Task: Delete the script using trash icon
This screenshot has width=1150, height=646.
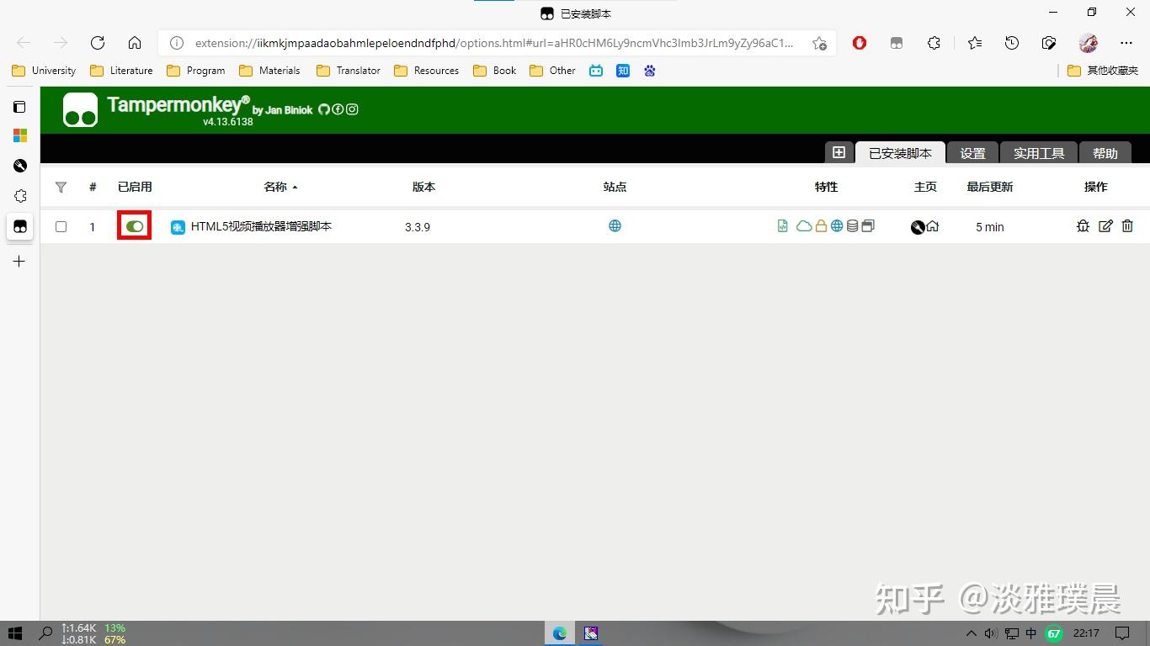Action: click(1128, 226)
